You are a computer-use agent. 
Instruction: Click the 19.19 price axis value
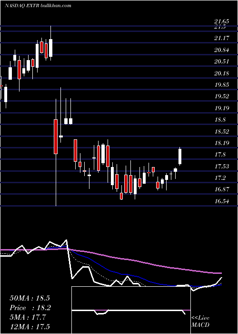[x=222, y=108]
